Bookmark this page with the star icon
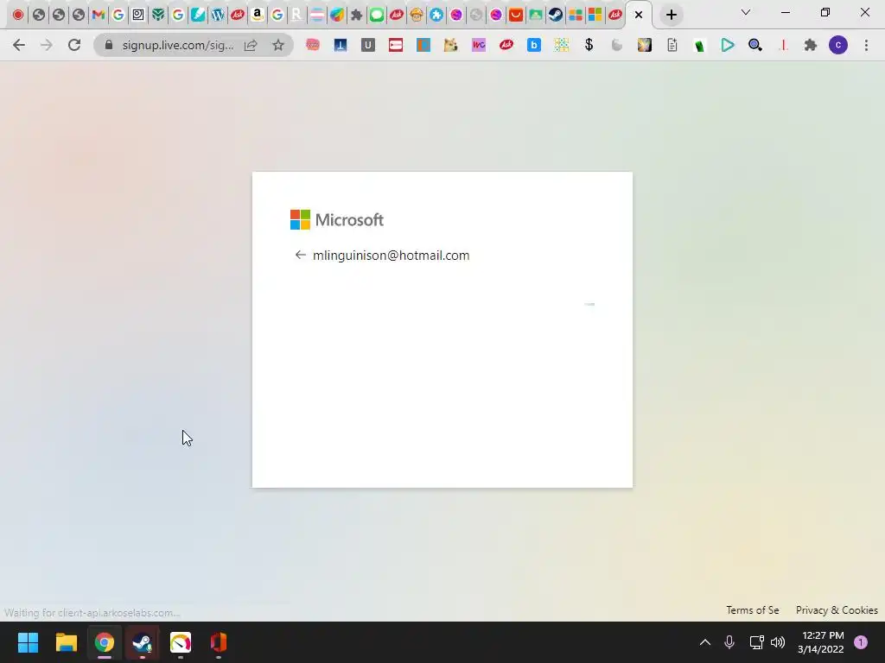 [x=277, y=45]
